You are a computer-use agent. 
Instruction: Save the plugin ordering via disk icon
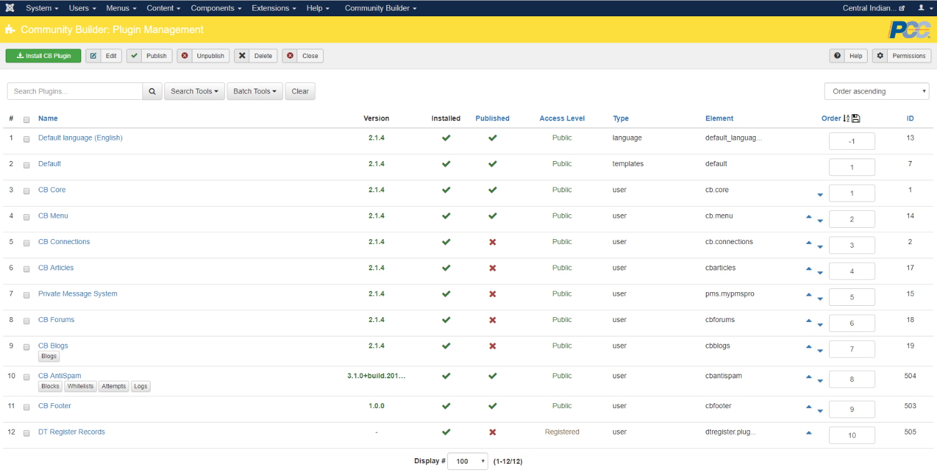856,119
